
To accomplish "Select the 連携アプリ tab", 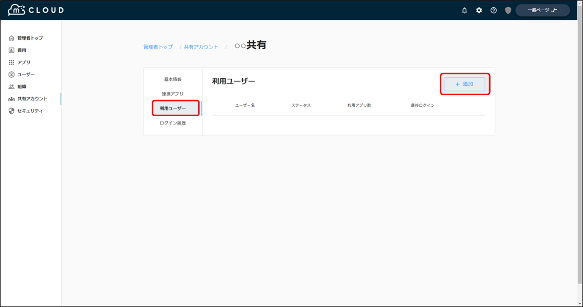I will [x=173, y=94].
